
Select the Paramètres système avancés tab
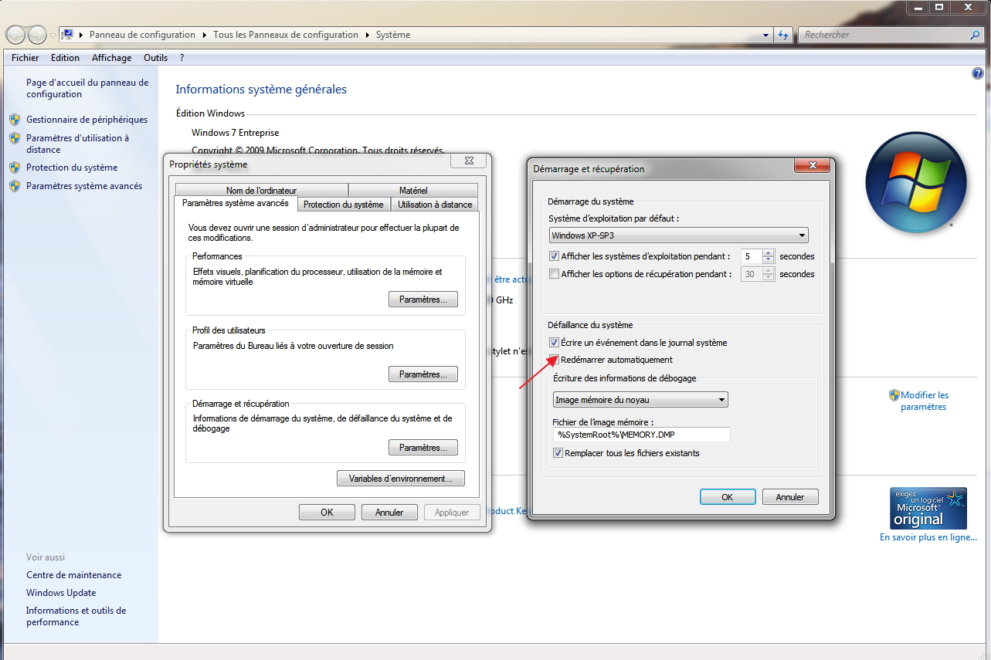pos(236,204)
